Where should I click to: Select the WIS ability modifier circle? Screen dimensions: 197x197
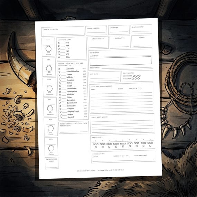(x=50, y=129)
